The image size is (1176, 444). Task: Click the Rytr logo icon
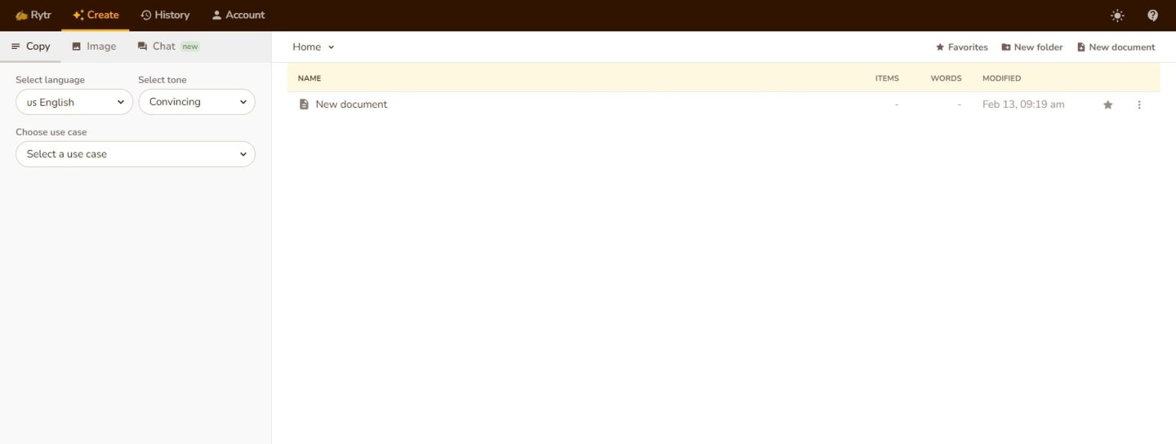21,15
